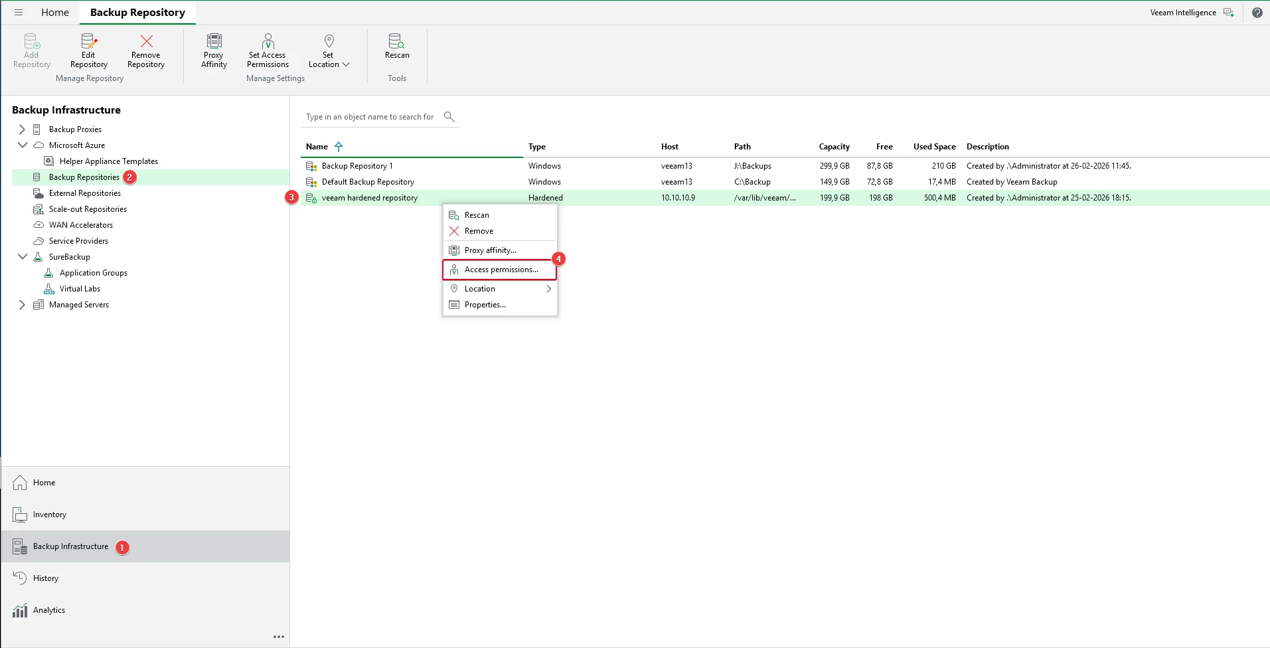Screen dimensions: 1270x648
Task: Click the Backup Infrastructure navigation icon
Action: [x=20, y=546]
